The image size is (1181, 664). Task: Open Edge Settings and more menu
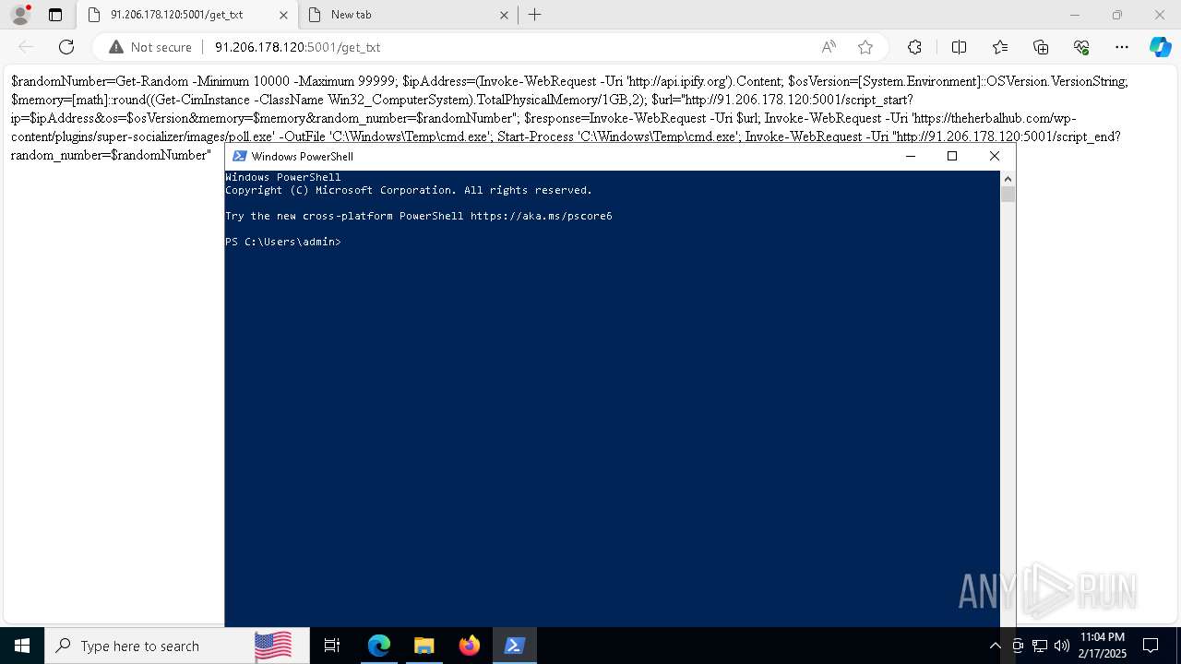[x=1122, y=47]
